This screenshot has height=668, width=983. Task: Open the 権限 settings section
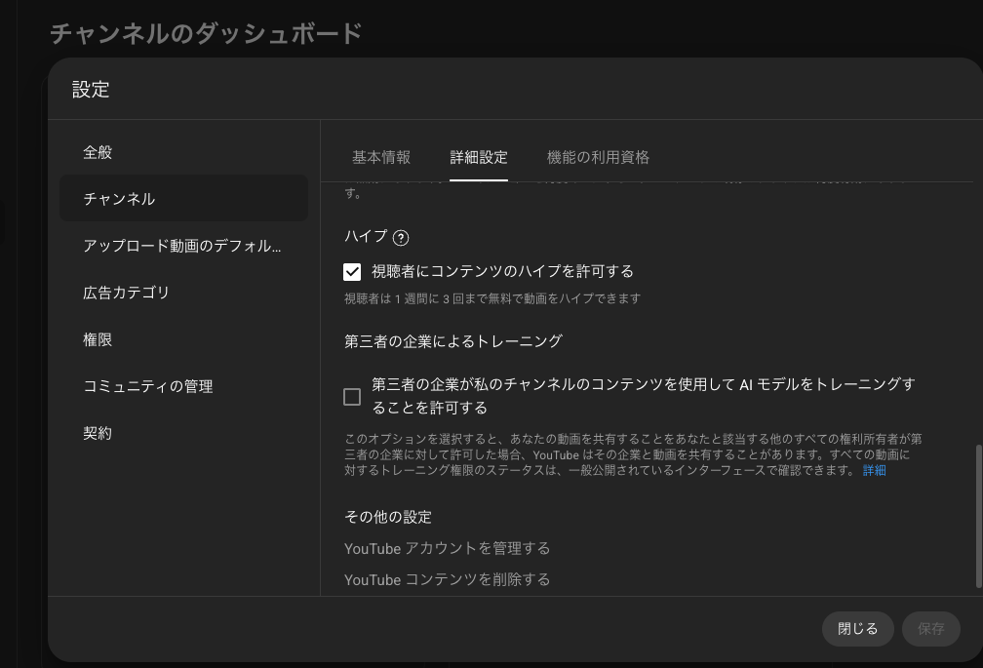98,339
